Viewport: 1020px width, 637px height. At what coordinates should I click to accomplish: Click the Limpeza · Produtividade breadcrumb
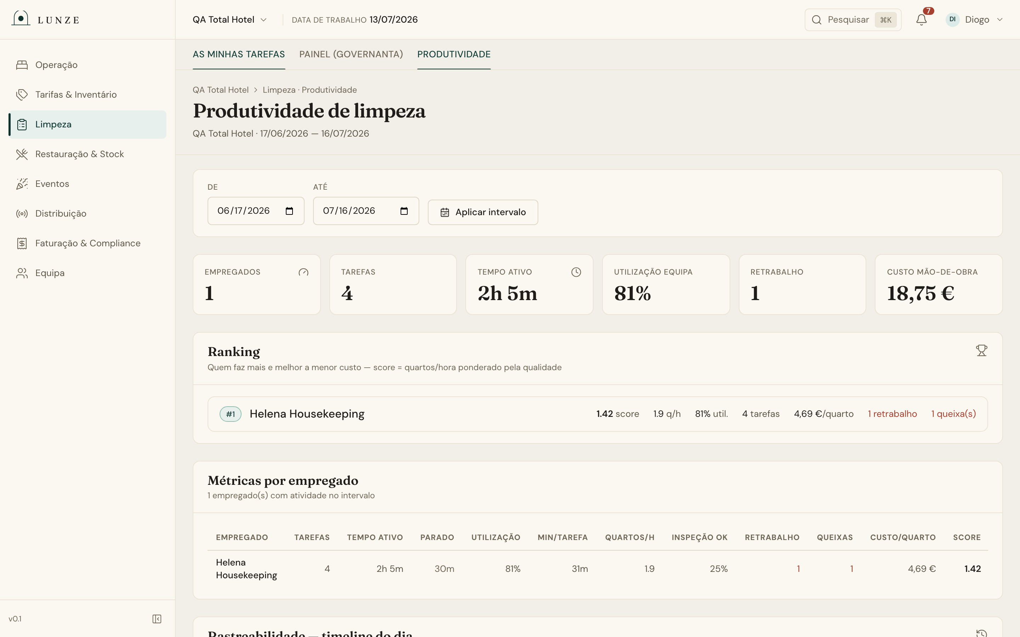[310, 90]
